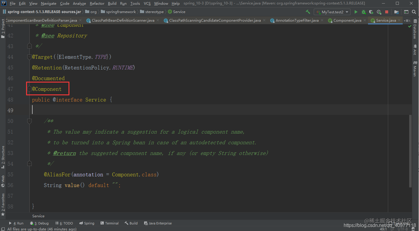Close the Service.java tab
Screen dimensions: 419x231
point(399,20)
